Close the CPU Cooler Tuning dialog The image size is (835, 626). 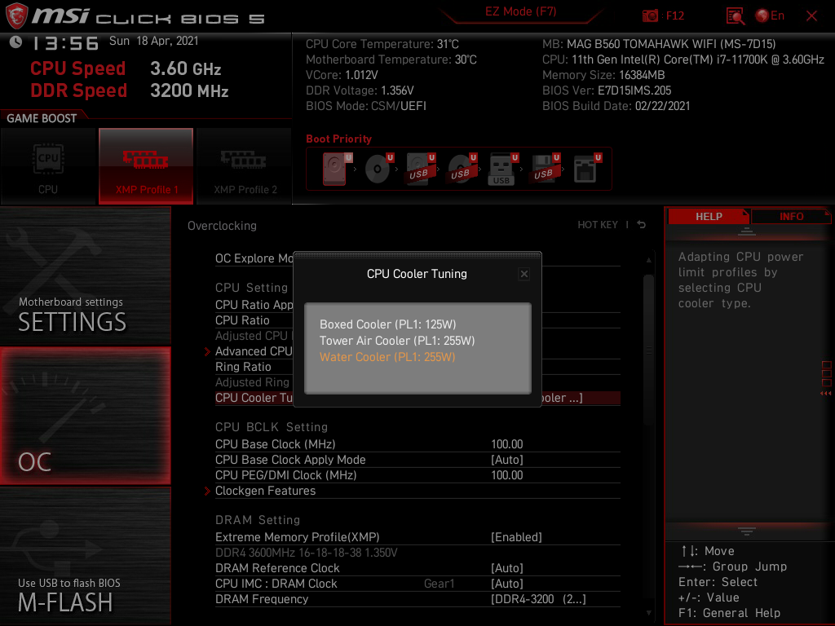pos(524,274)
